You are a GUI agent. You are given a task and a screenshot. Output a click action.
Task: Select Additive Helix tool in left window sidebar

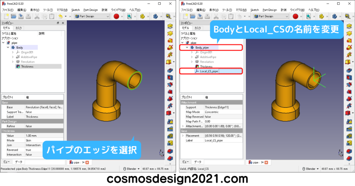170,55
